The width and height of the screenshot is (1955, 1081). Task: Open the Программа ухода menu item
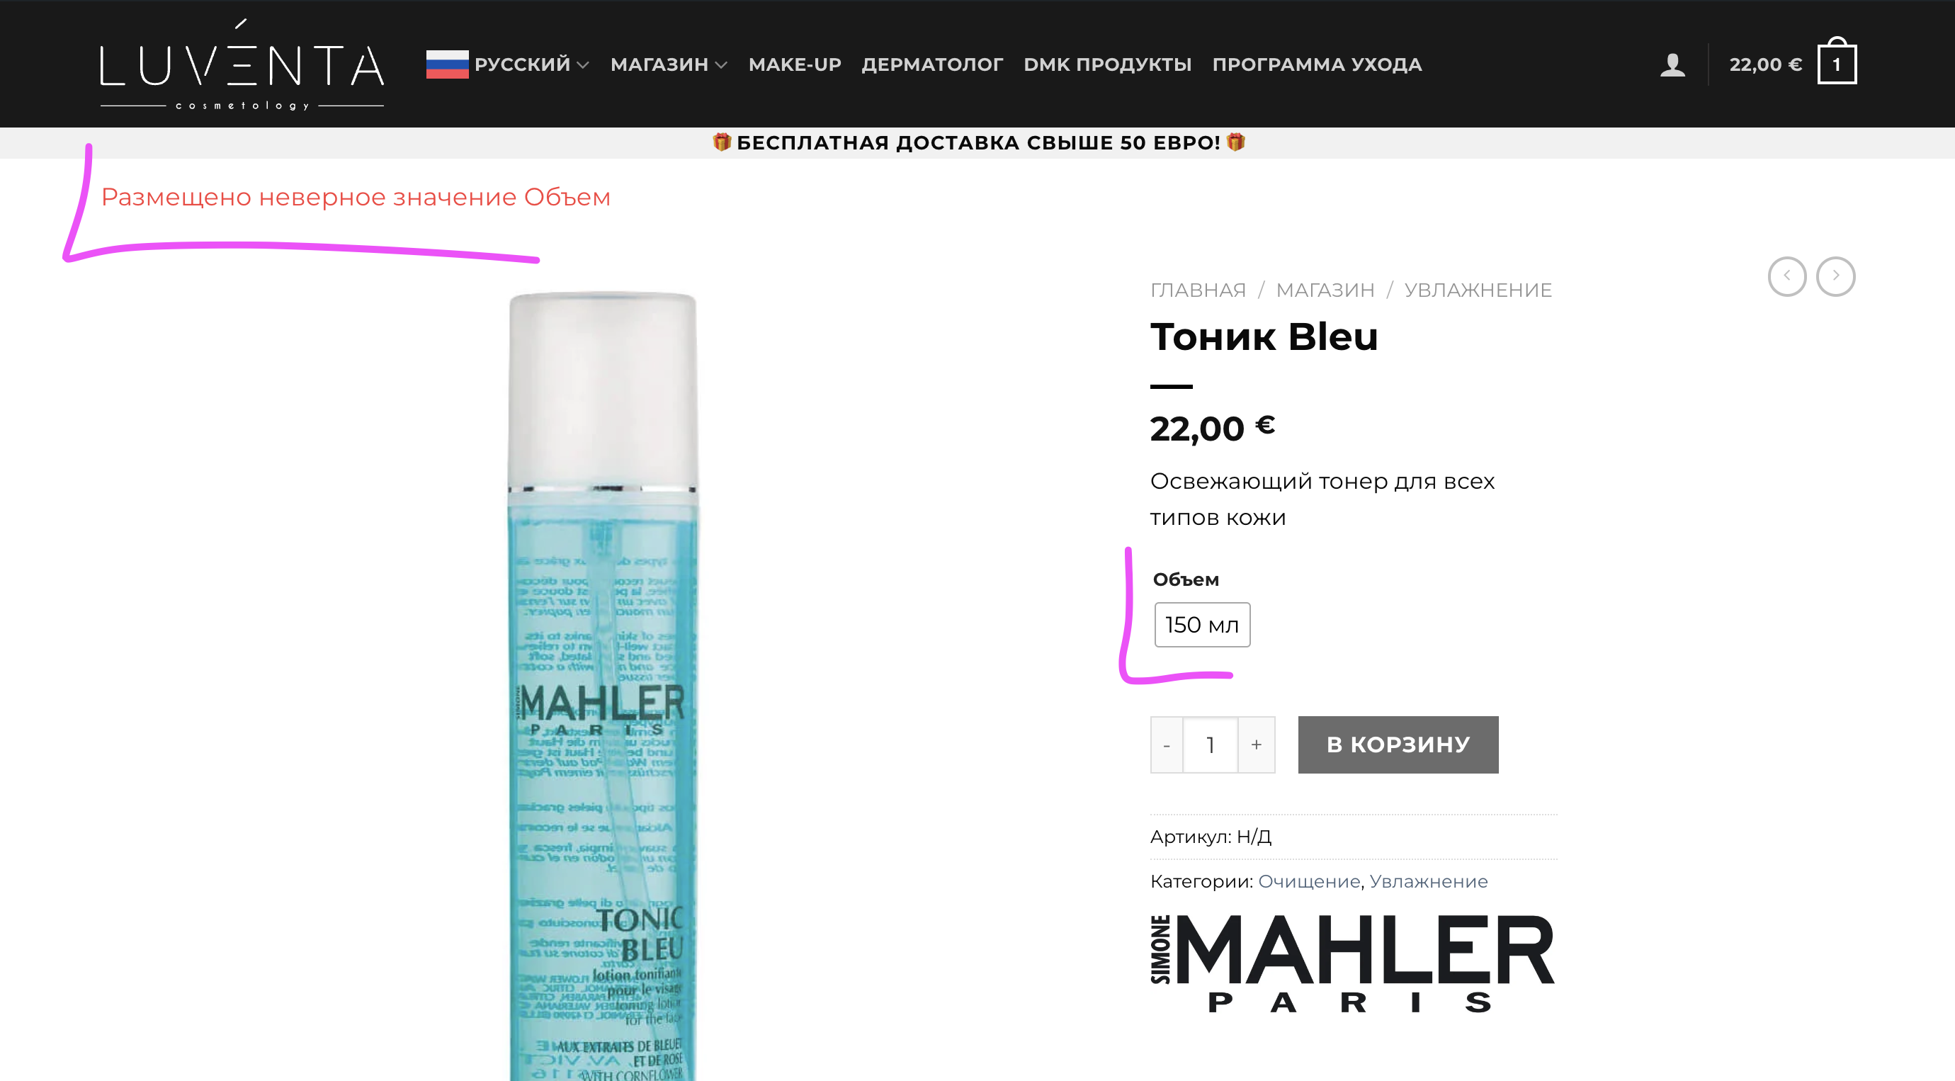click(x=1317, y=64)
